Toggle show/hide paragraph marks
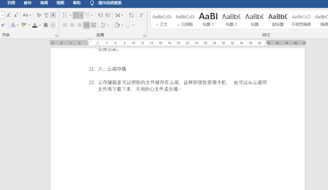 pyautogui.click(x=142, y=15)
